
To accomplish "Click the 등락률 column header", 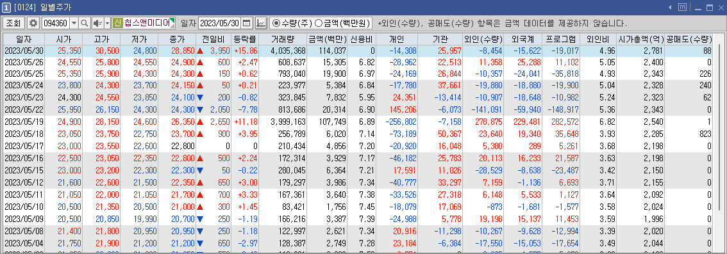I will pos(244,39).
